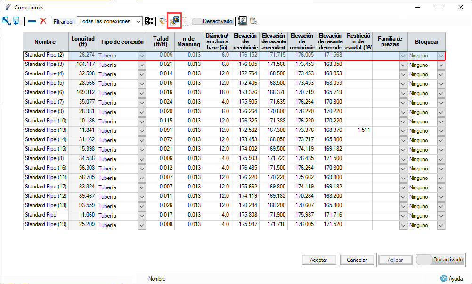Click the grayed-out dashed pipe icon

tap(186, 21)
